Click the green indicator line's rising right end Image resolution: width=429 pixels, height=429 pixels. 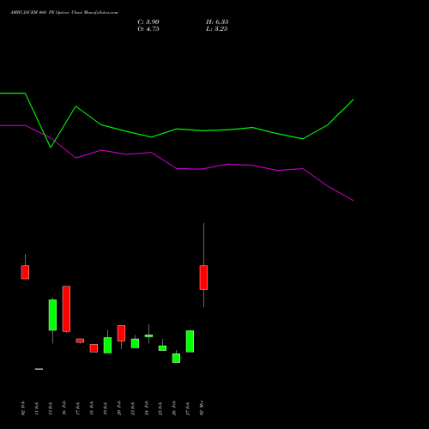[x=341, y=112]
